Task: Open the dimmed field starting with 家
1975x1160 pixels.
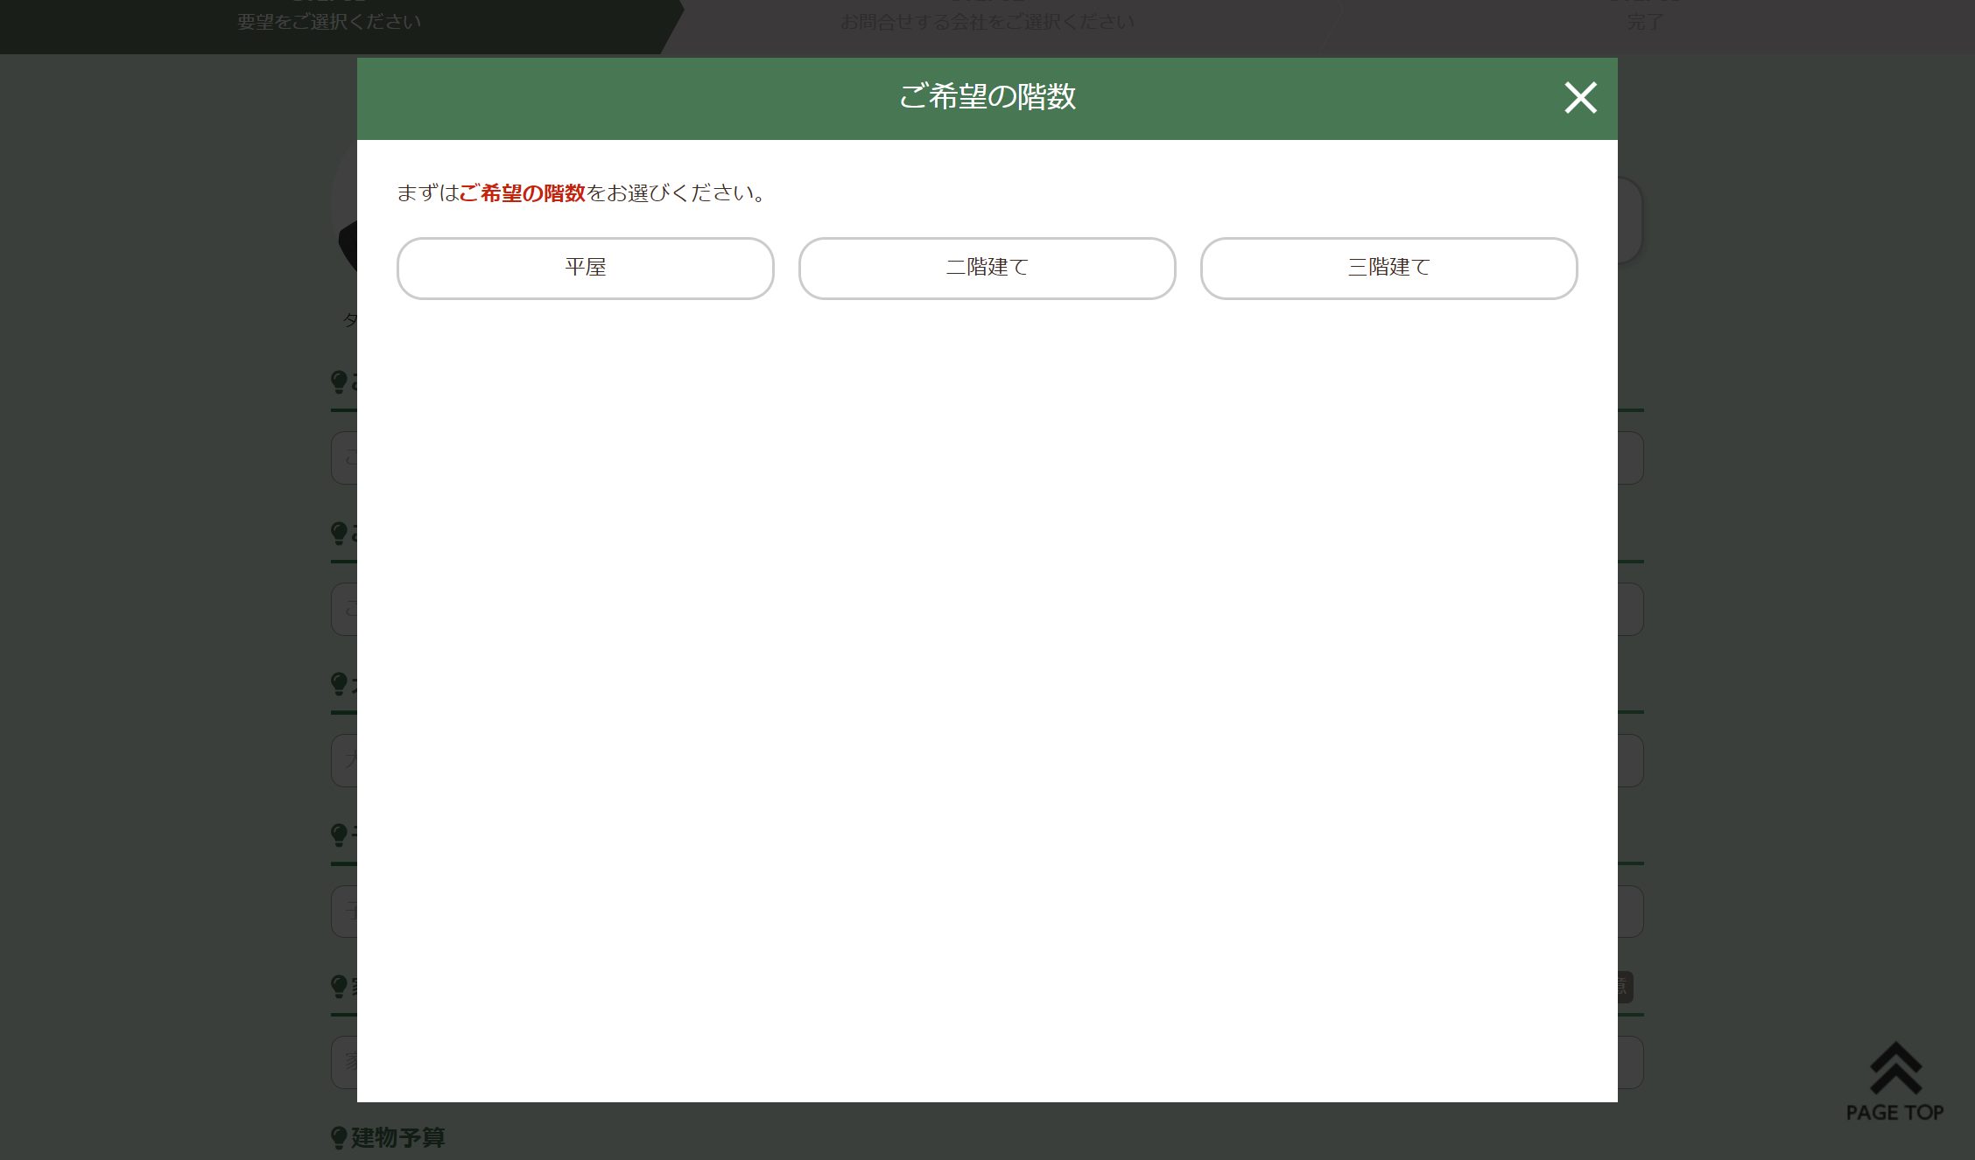Action: tap(344, 1062)
